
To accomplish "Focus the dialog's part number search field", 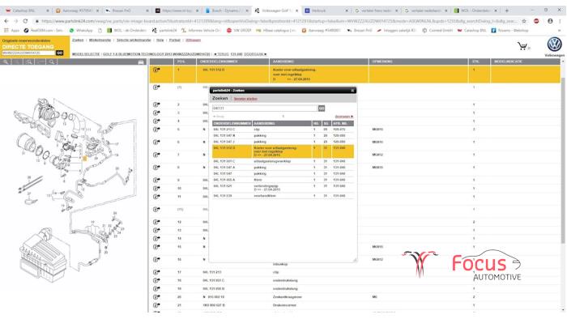I will (x=265, y=108).
